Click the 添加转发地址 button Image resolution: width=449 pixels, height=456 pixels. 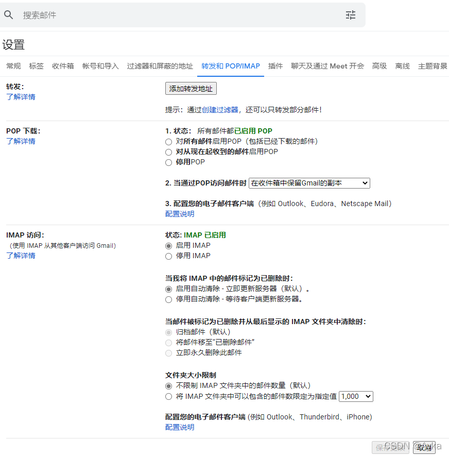(191, 89)
